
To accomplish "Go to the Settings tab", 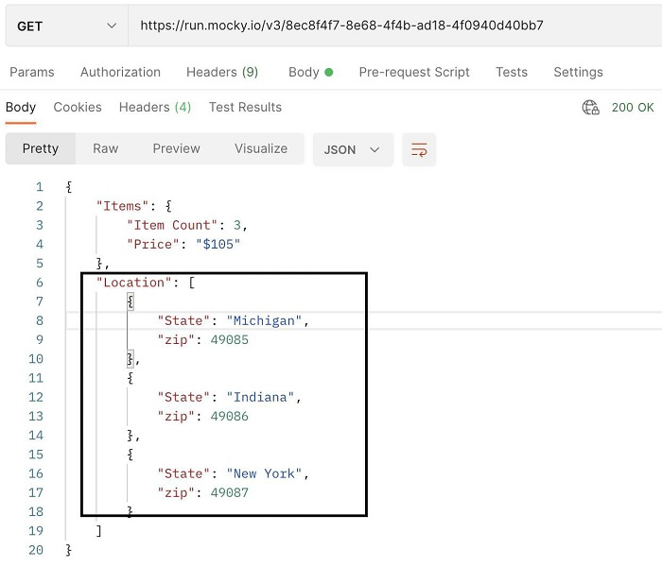I will [578, 72].
